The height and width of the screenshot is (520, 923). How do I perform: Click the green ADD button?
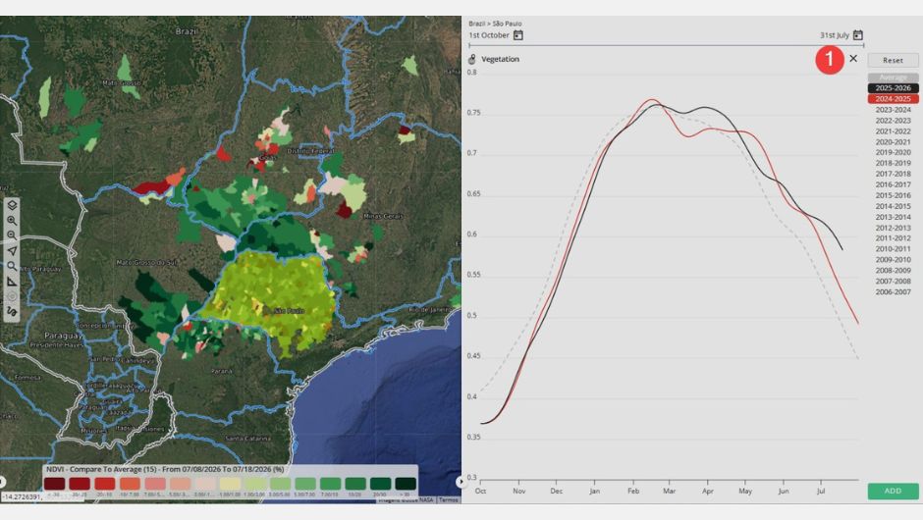(893, 491)
